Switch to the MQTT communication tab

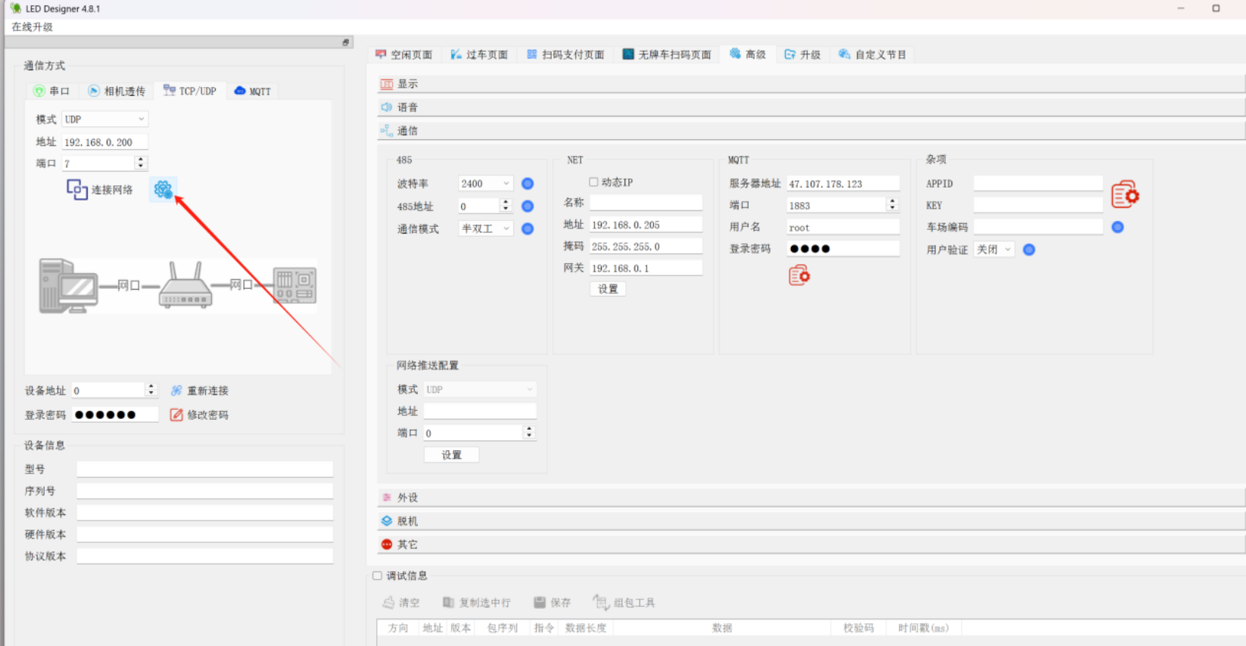pos(253,91)
